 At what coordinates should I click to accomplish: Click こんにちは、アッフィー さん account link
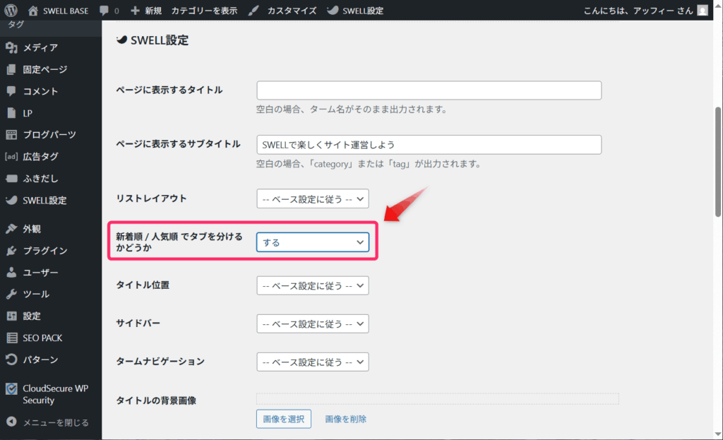pyautogui.click(x=638, y=10)
